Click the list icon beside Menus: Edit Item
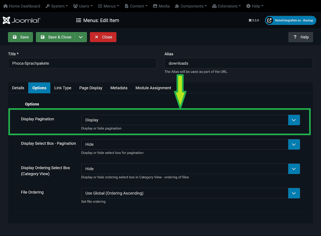The width and height of the screenshot is (321, 236). pos(79,20)
